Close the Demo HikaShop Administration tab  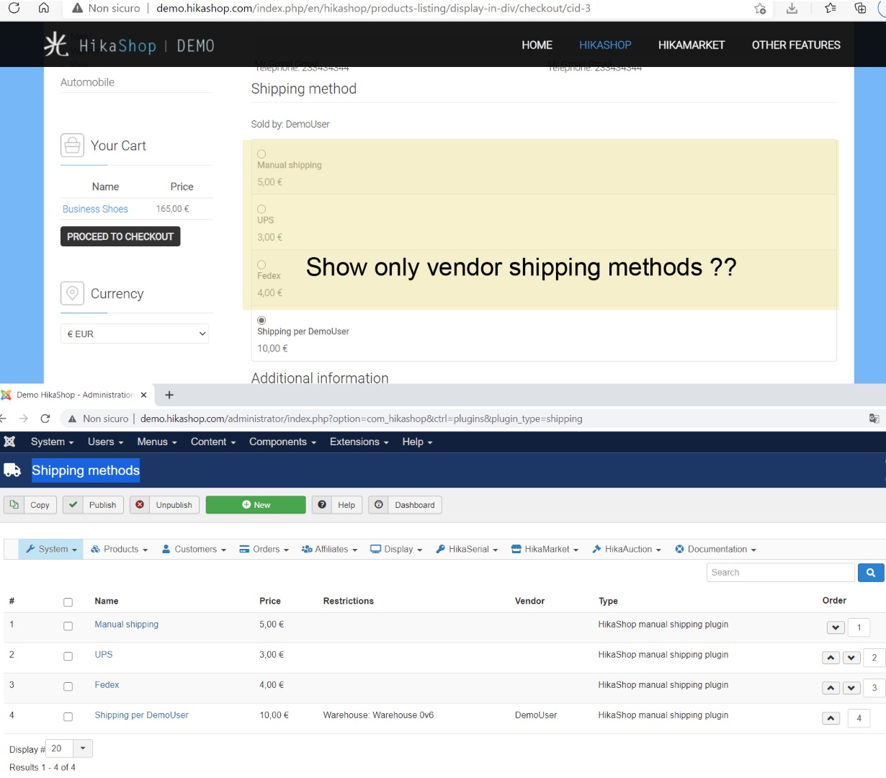[143, 395]
